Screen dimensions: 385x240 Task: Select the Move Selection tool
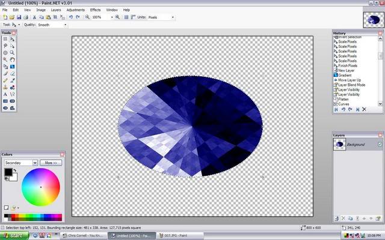(12, 46)
